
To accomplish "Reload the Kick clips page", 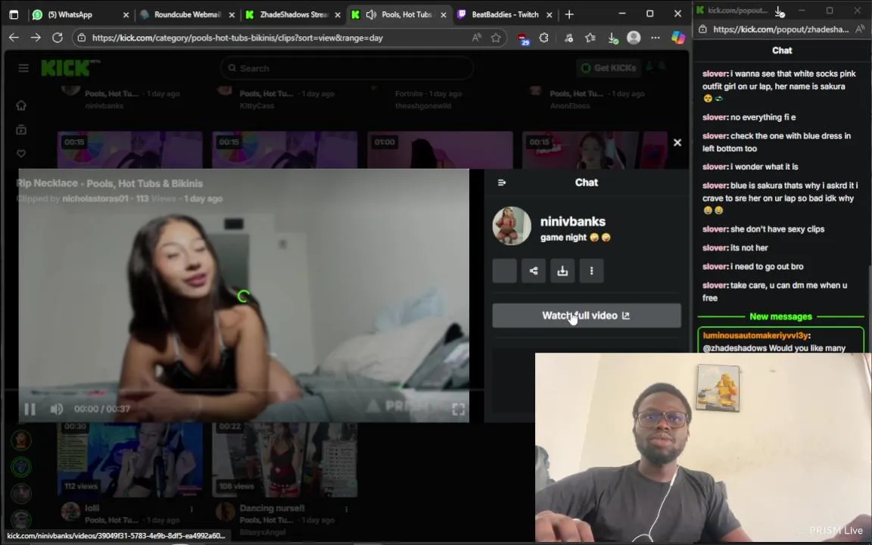I will (58, 38).
